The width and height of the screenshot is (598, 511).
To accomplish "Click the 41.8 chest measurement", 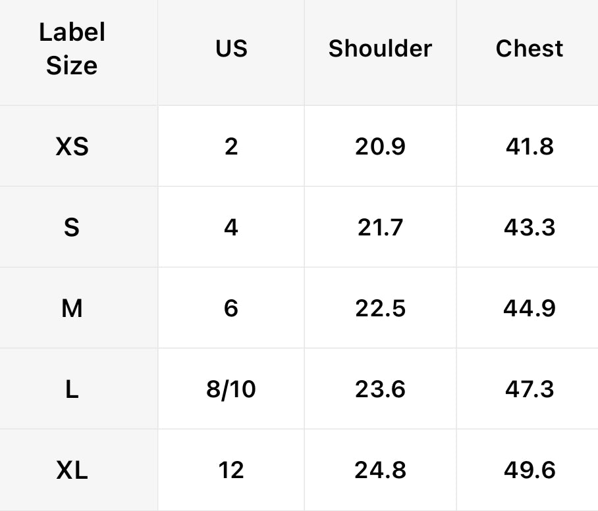I will [530, 146].
